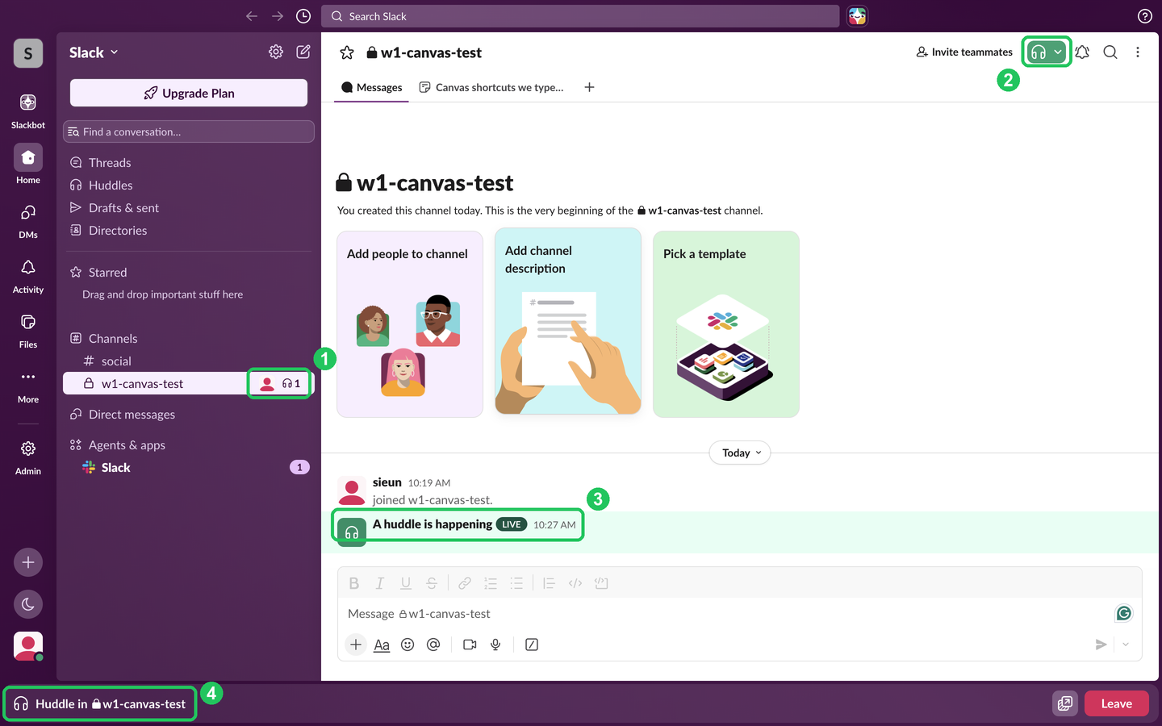
Task: Open Directories in the sidebar
Action: (x=189, y=230)
